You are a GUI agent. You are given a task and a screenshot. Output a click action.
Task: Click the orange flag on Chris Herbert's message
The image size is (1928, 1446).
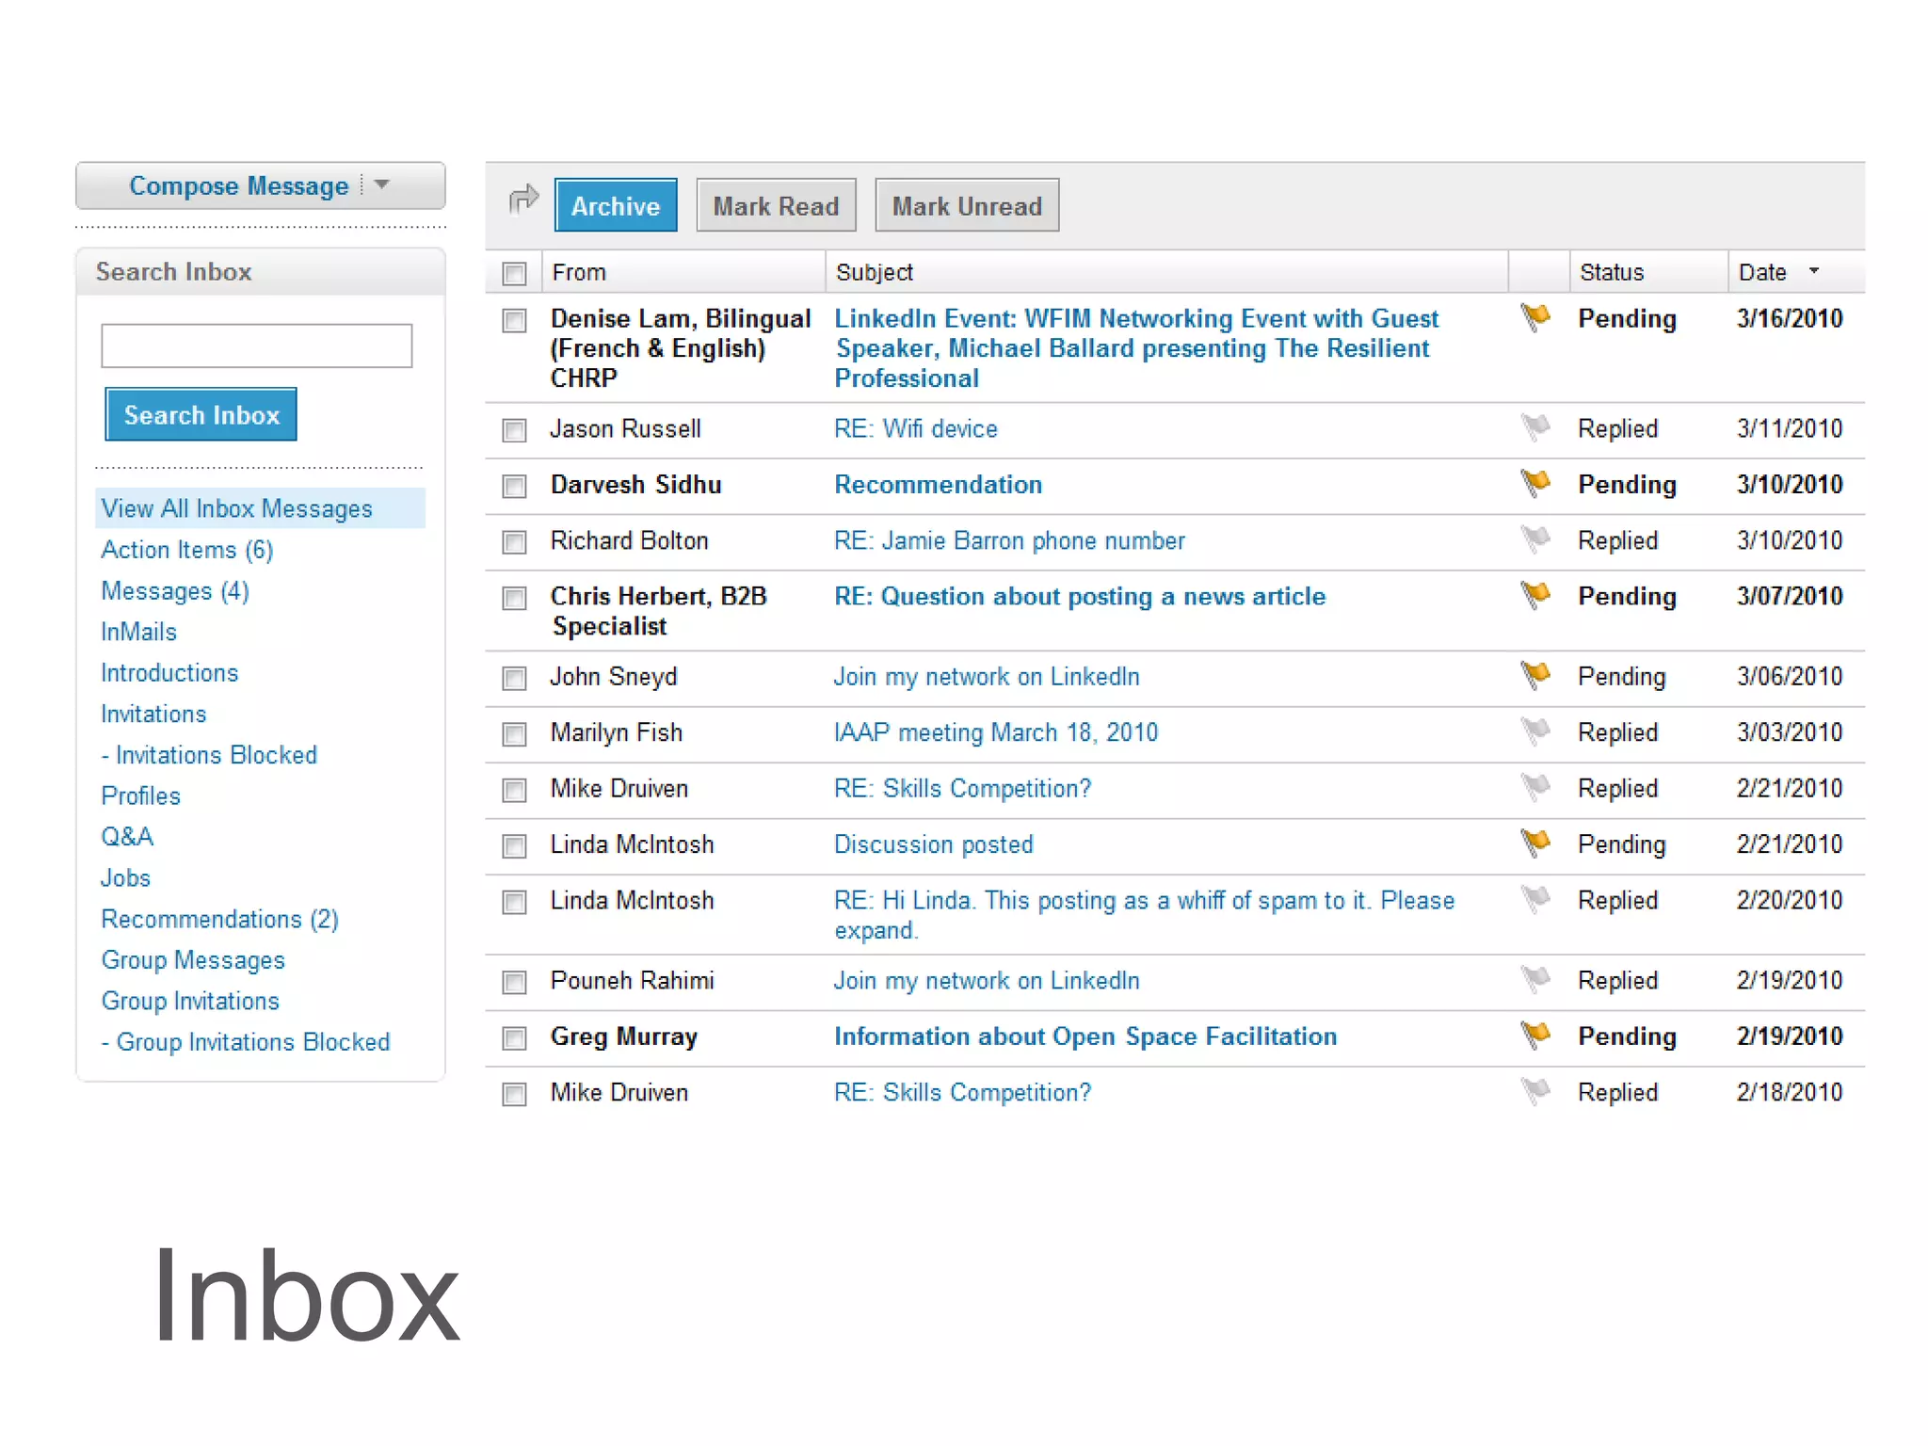(1535, 595)
